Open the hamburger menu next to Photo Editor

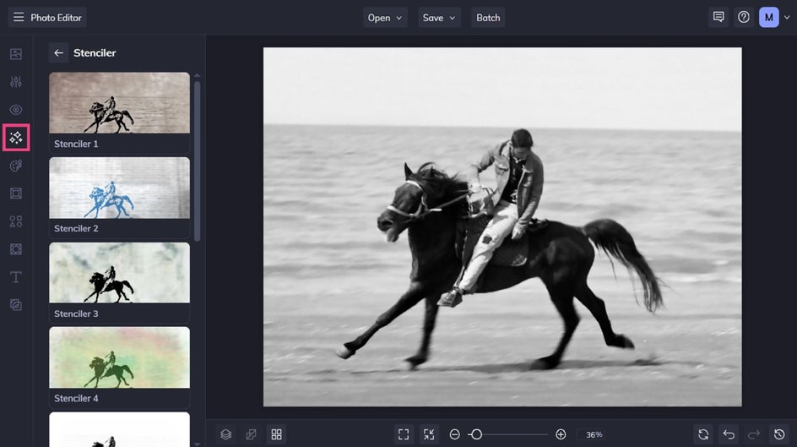tap(19, 17)
